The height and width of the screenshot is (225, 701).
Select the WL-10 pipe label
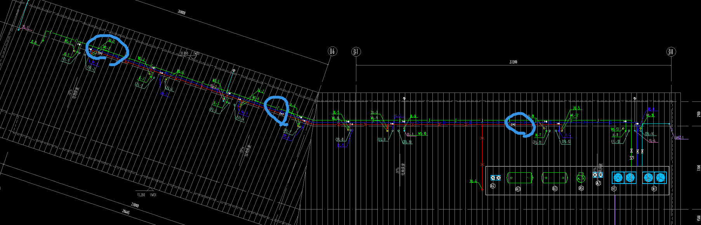coord(423,134)
